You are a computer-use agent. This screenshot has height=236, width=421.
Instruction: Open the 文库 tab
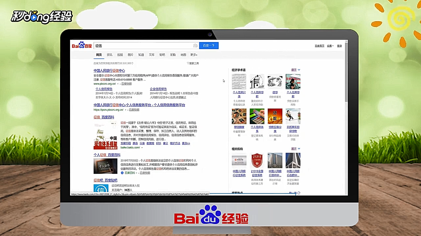152,55
